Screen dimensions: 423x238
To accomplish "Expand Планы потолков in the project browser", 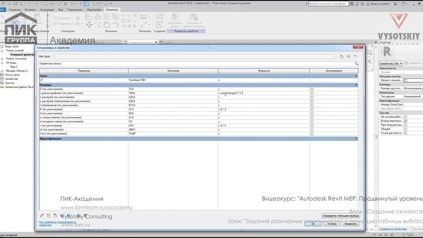I will pos(3,59).
